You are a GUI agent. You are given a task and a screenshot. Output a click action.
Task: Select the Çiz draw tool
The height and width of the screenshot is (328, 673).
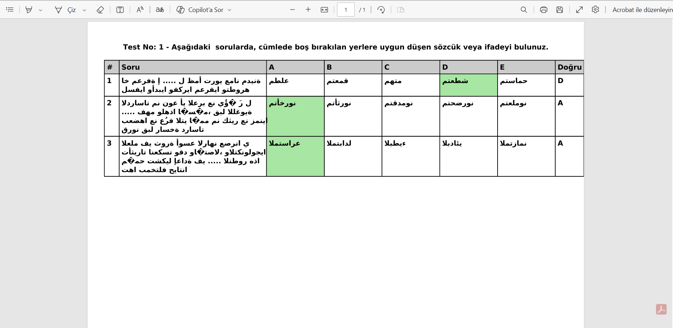tap(66, 10)
